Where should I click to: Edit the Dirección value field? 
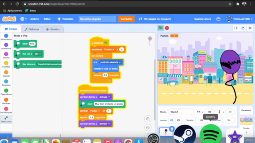pyautogui.click(x=228, y=120)
